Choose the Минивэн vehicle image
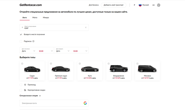Screen dimensions: 185x110 [x=147, y=69]
